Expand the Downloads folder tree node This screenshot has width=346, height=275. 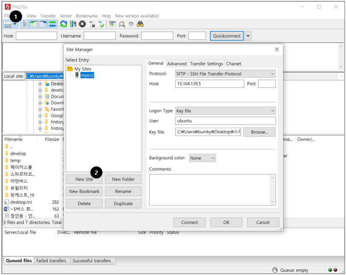[x=40, y=103]
